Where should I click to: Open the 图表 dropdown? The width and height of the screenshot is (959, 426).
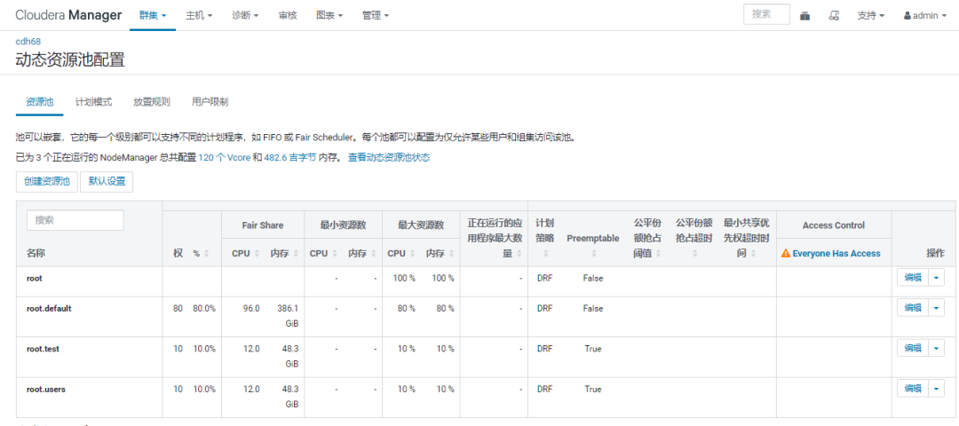[329, 16]
